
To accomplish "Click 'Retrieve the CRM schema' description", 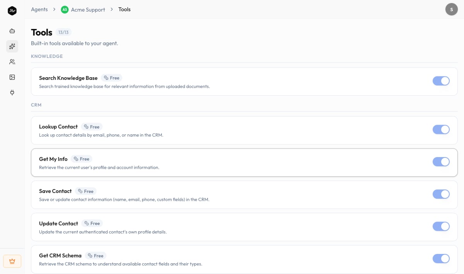I will [121, 264].
